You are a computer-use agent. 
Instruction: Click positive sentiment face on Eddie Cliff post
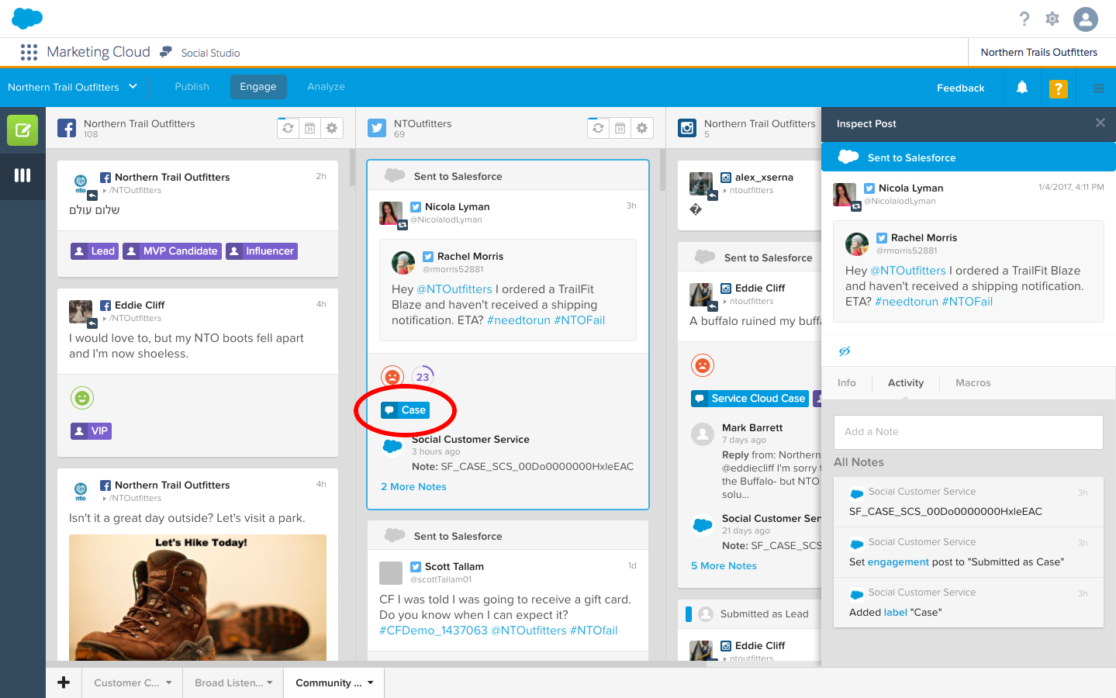point(82,398)
